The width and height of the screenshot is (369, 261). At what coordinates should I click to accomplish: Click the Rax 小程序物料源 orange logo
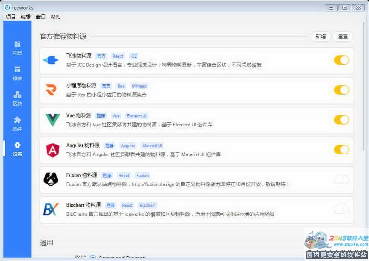tap(51, 90)
